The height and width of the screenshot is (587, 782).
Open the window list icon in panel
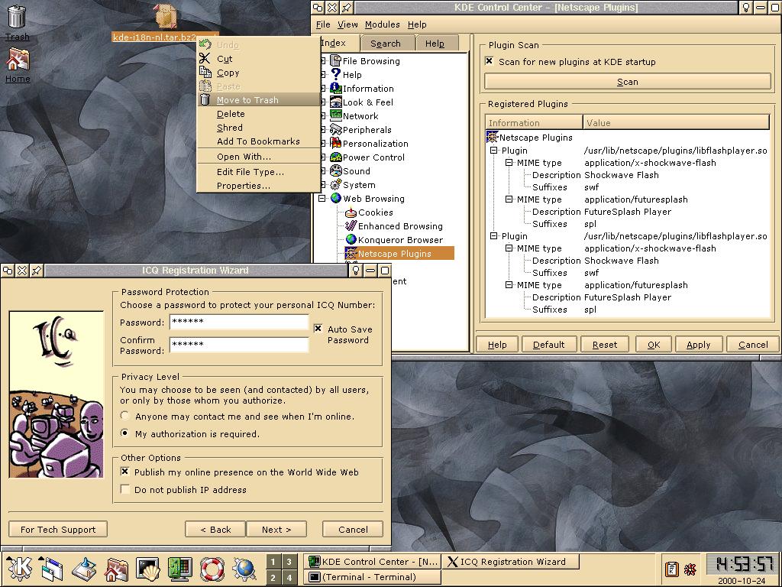50,569
